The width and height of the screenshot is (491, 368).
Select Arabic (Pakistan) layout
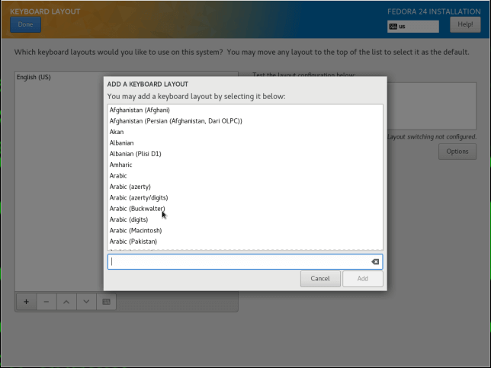click(x=245, y=242)
